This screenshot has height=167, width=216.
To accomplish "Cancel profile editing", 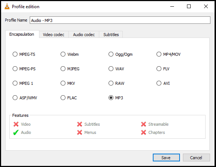I will pos(196,157).
